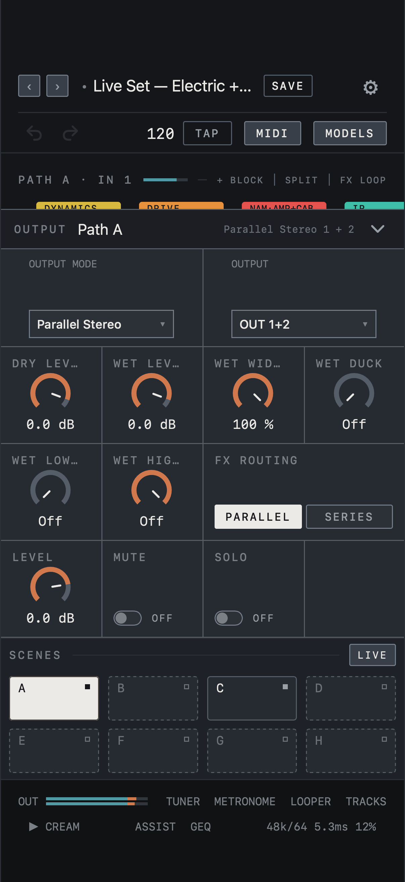Open the settings gear
405x882 pixels.
[x=370, y=87]
